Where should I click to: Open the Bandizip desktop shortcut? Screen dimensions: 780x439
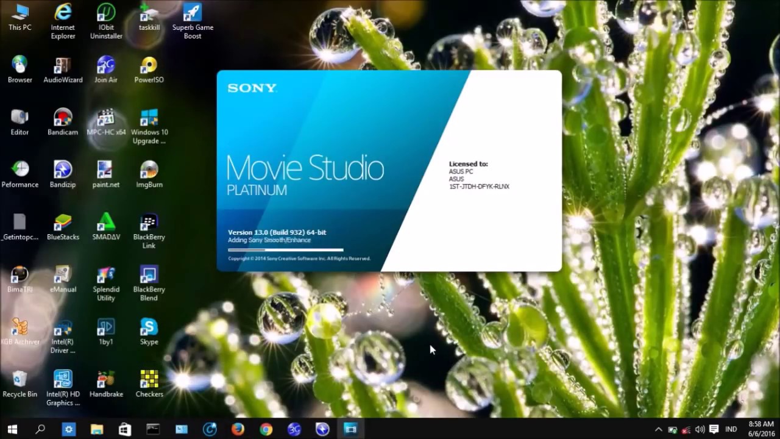63,175
